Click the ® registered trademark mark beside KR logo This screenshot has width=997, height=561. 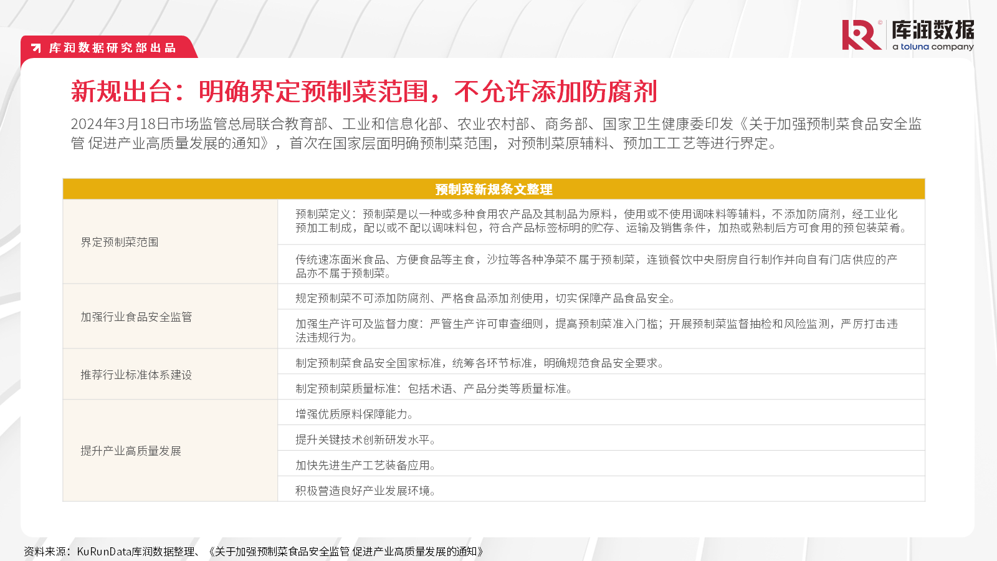[x=880, y=22]
